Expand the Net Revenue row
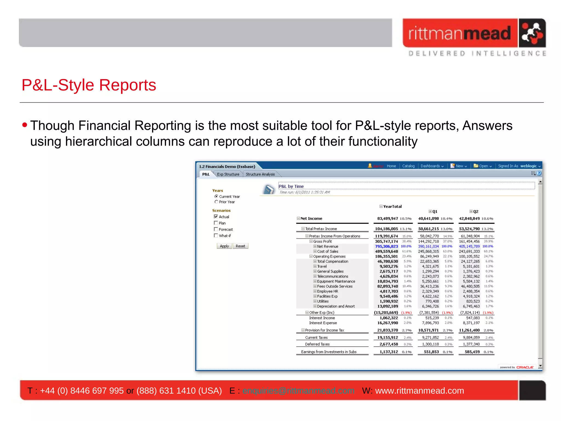Viewport: 561px width, 421px height. [x=315, y=246]
